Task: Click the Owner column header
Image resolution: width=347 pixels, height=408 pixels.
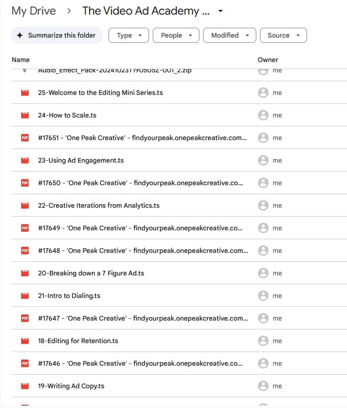Action: (268, 60)
